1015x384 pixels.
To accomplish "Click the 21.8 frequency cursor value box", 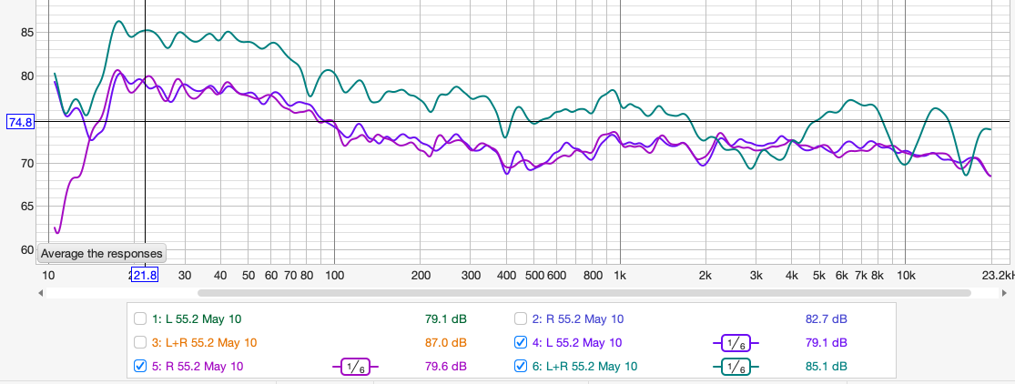I will [145, 275].
